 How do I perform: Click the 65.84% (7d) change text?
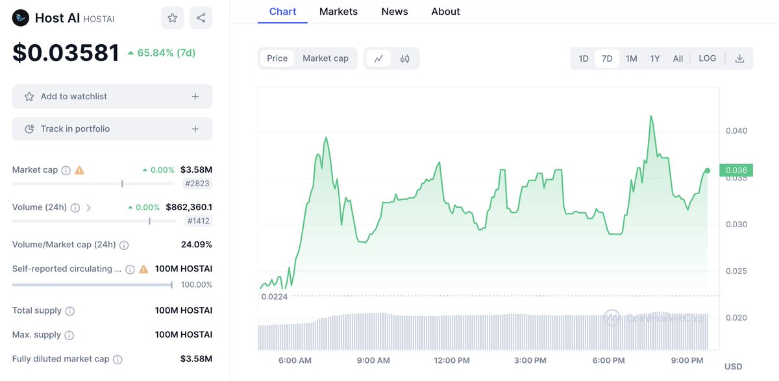coord(161,53)
